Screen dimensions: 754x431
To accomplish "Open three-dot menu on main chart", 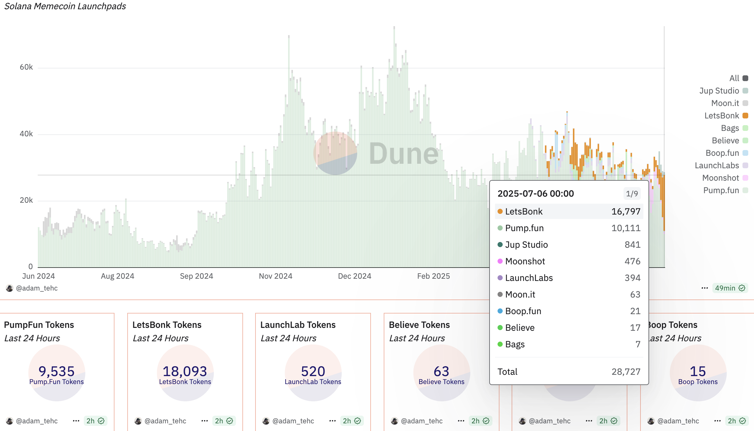I will click(704, 288).
